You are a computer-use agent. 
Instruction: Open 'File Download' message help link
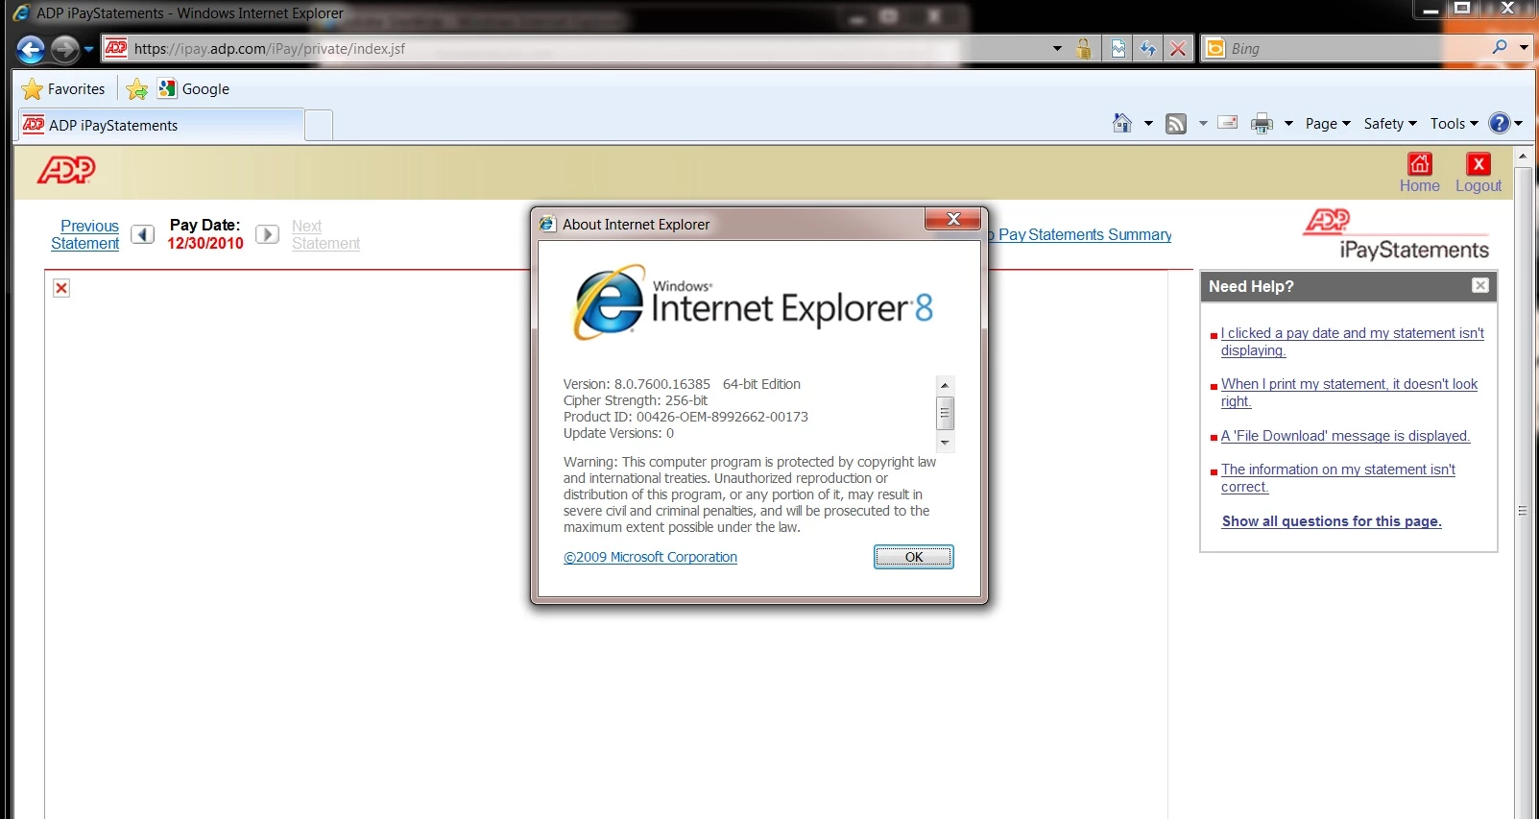(x=1345, y=436)
